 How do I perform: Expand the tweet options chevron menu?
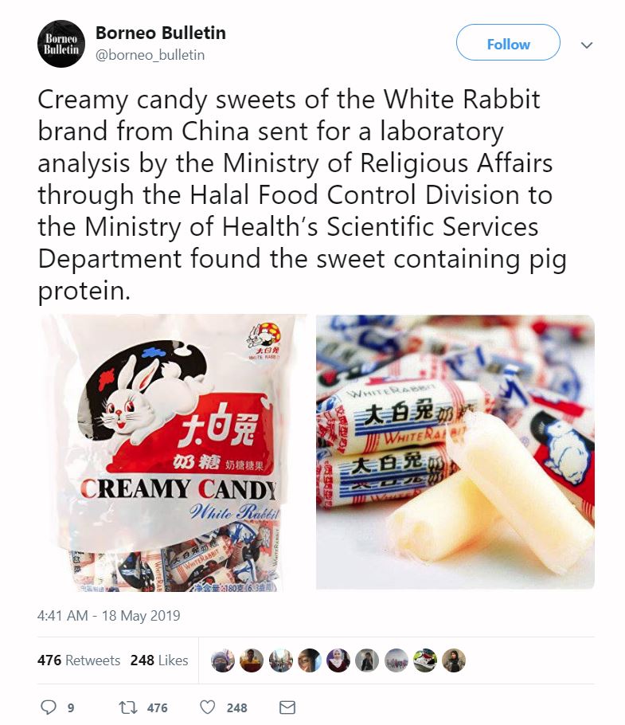point(587,45)
